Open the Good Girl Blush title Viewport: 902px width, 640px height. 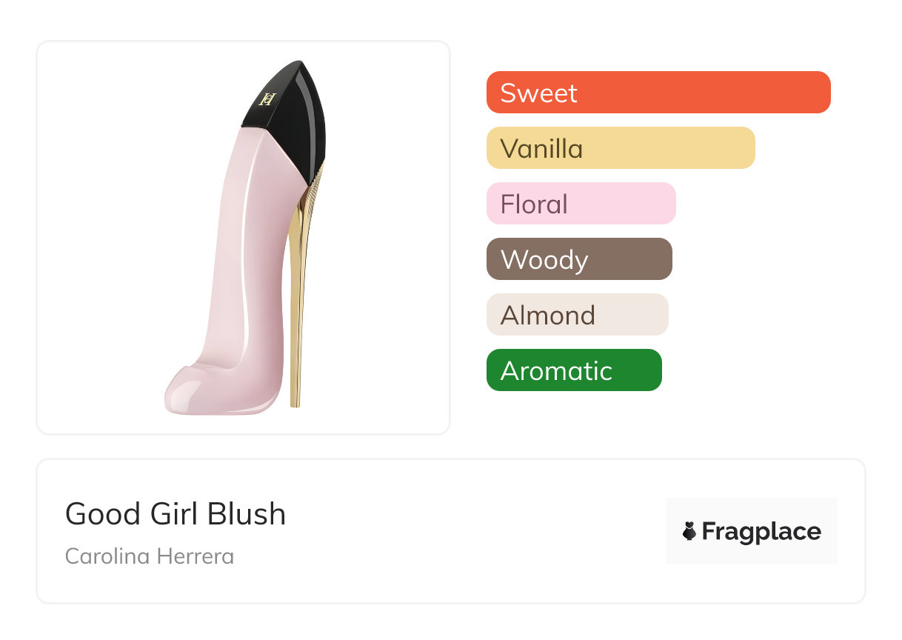pyautogui.click(x=176, y=514)
